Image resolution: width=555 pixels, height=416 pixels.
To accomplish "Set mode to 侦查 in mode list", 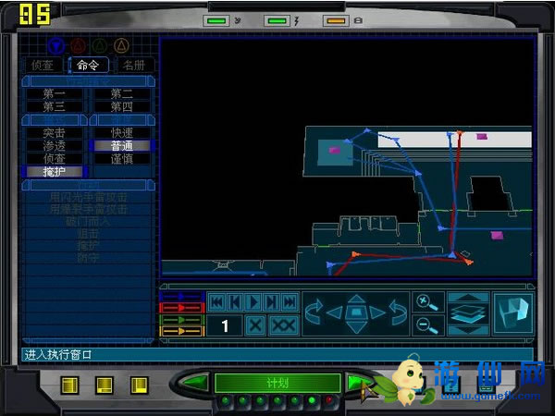I will click(55, 158).
